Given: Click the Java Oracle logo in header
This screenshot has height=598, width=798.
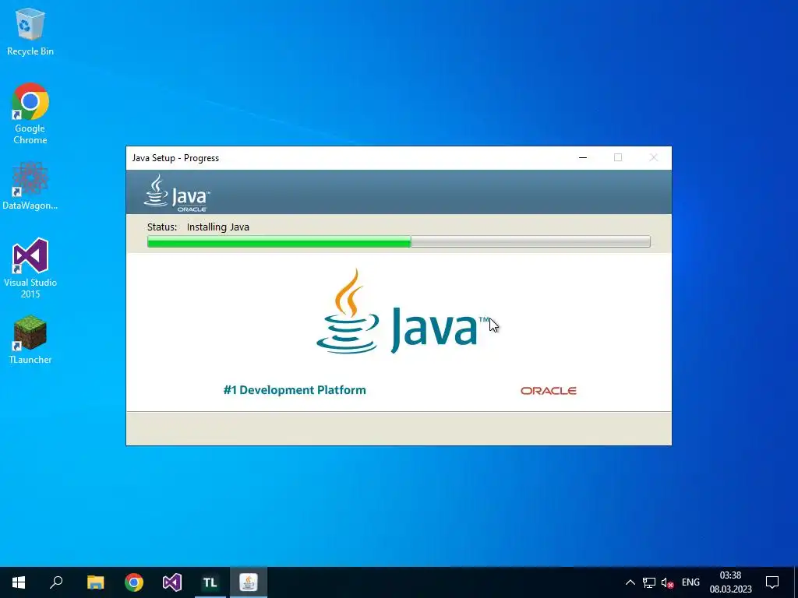Looking at the screenshot, I should [x=177, y=193].
